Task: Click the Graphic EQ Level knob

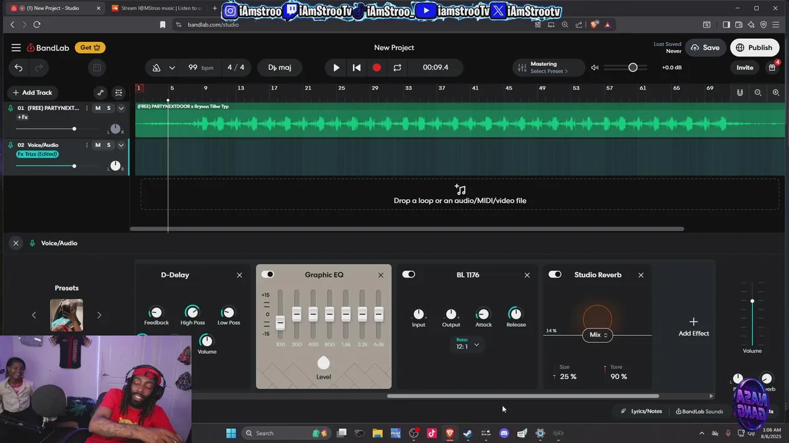Action: [324, 362]
